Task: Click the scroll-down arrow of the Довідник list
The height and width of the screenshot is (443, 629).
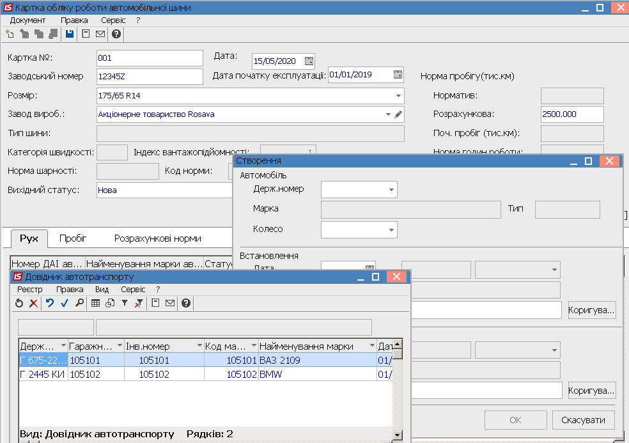Action: tap(397, 435)
